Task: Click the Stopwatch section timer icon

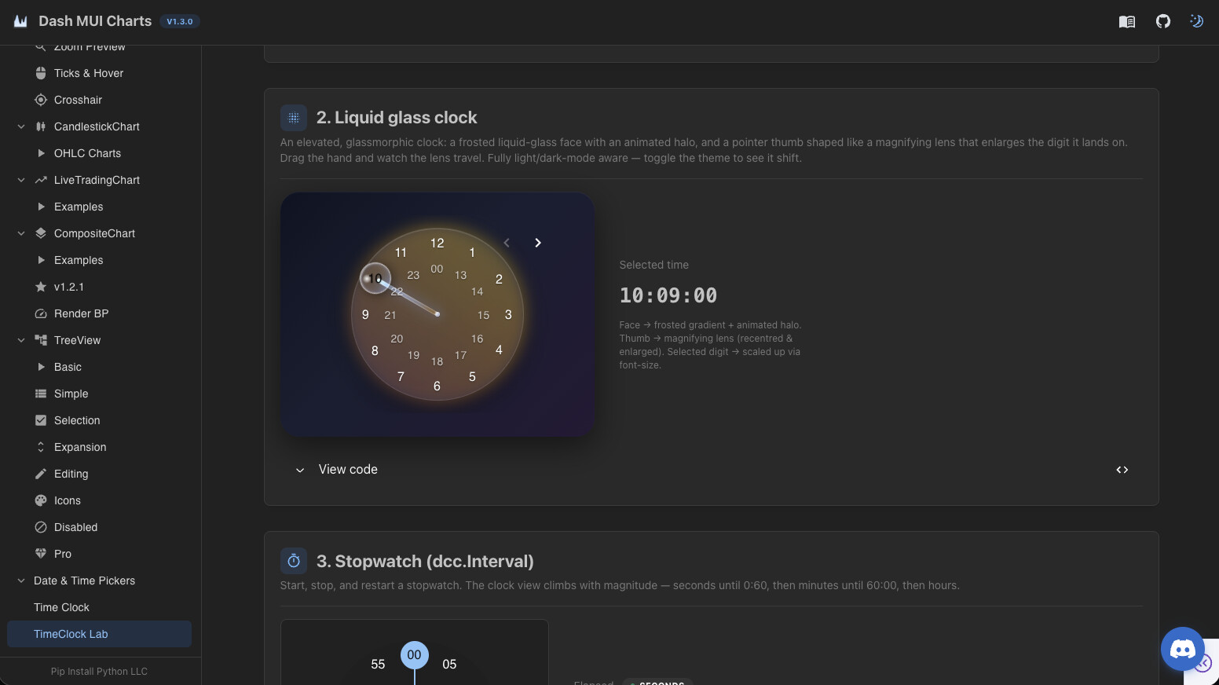Action: coord(294,561)
